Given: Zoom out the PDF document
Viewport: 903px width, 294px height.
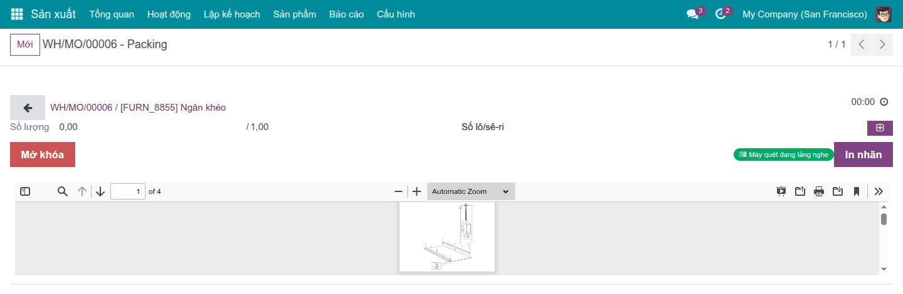Looking at the screenshot, I should click(398, 191).
